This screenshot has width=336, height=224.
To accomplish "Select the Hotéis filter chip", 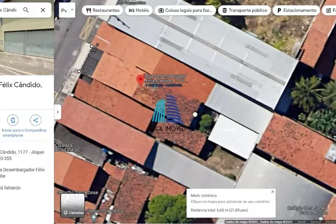I will (x=139, y=10).
